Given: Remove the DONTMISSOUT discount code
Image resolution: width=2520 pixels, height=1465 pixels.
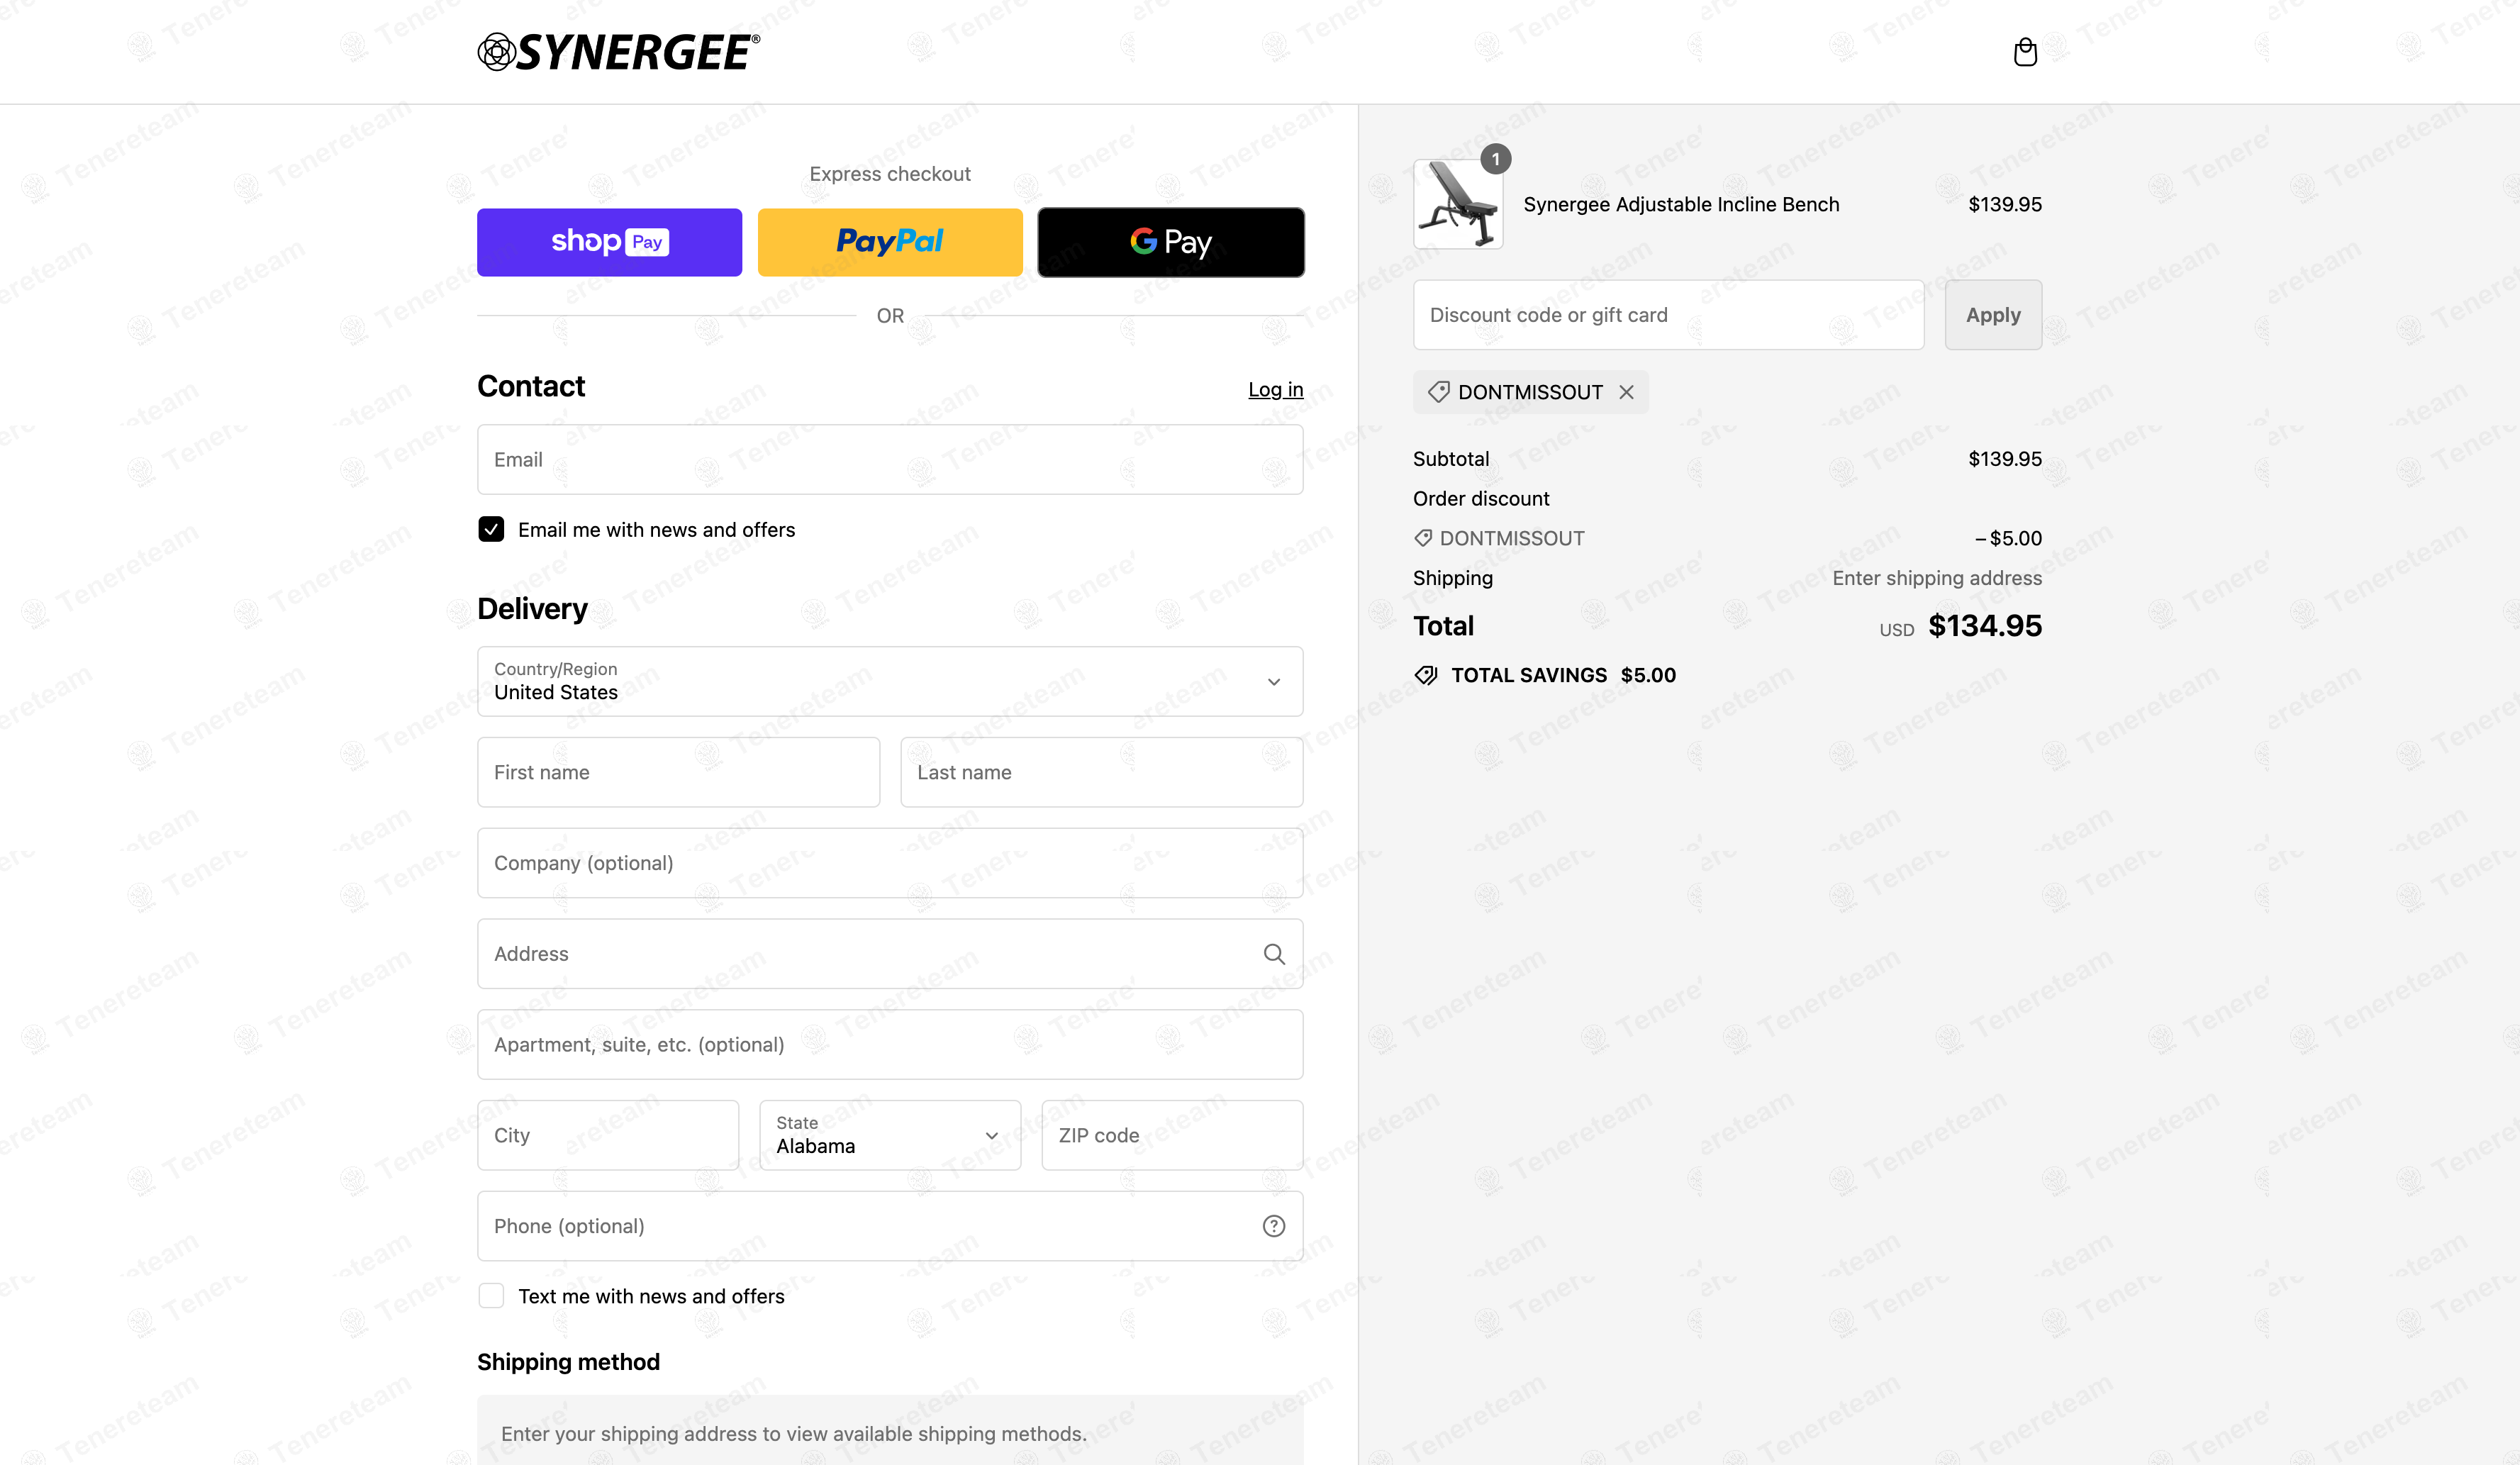Looking at the screenshot, I should 1627,392.
